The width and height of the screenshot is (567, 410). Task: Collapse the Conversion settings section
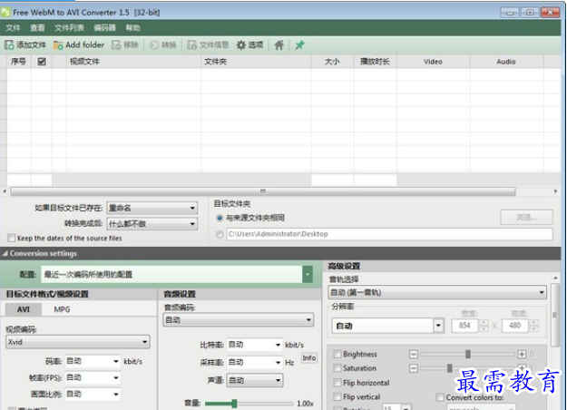click(x=5, y=253)
